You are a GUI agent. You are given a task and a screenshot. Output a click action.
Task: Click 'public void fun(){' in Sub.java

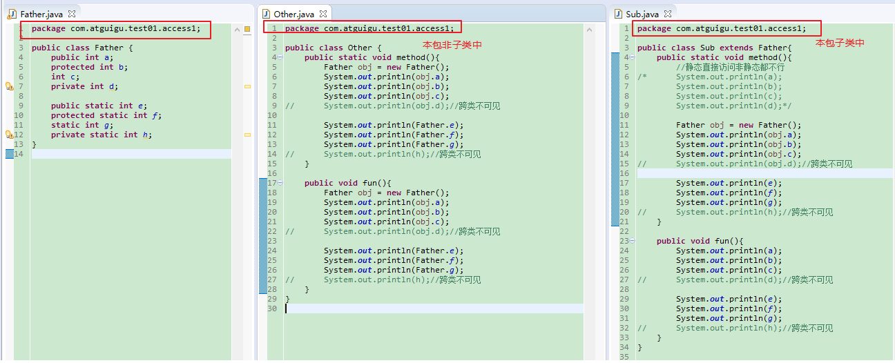[x=700, y=241]
